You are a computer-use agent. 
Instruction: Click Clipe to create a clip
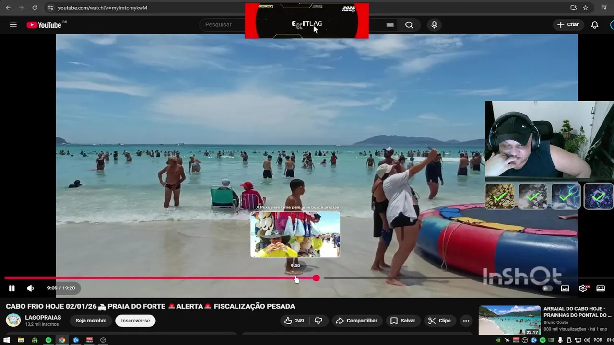[439, 321]
